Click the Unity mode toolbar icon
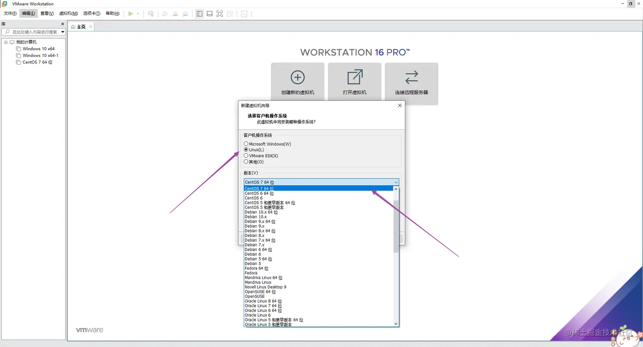 [x=230, y=14]
